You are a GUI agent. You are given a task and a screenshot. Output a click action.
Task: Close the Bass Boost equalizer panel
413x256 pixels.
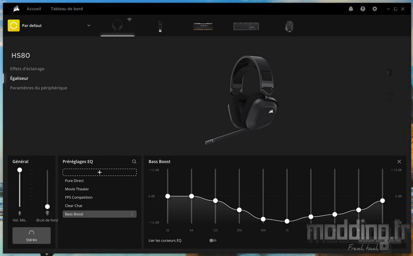(399, 162)
